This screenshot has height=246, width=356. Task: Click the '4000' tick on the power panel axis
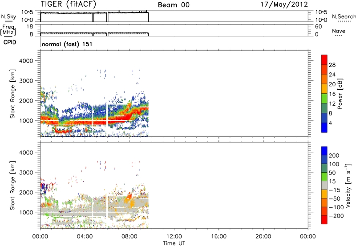click(x=26, y=61)
